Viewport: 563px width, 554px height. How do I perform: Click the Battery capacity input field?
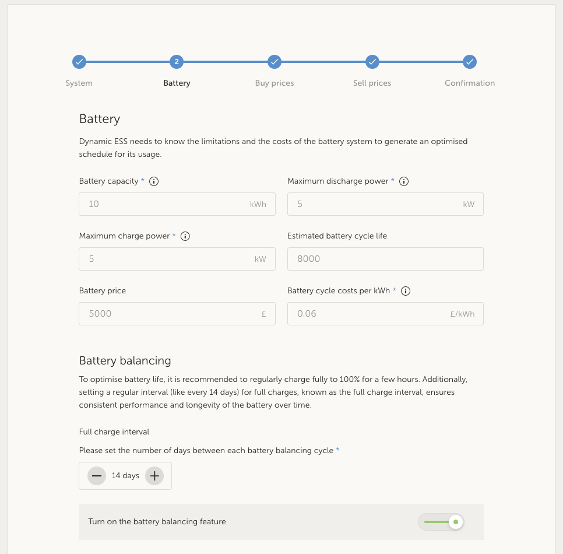(166, 204)
